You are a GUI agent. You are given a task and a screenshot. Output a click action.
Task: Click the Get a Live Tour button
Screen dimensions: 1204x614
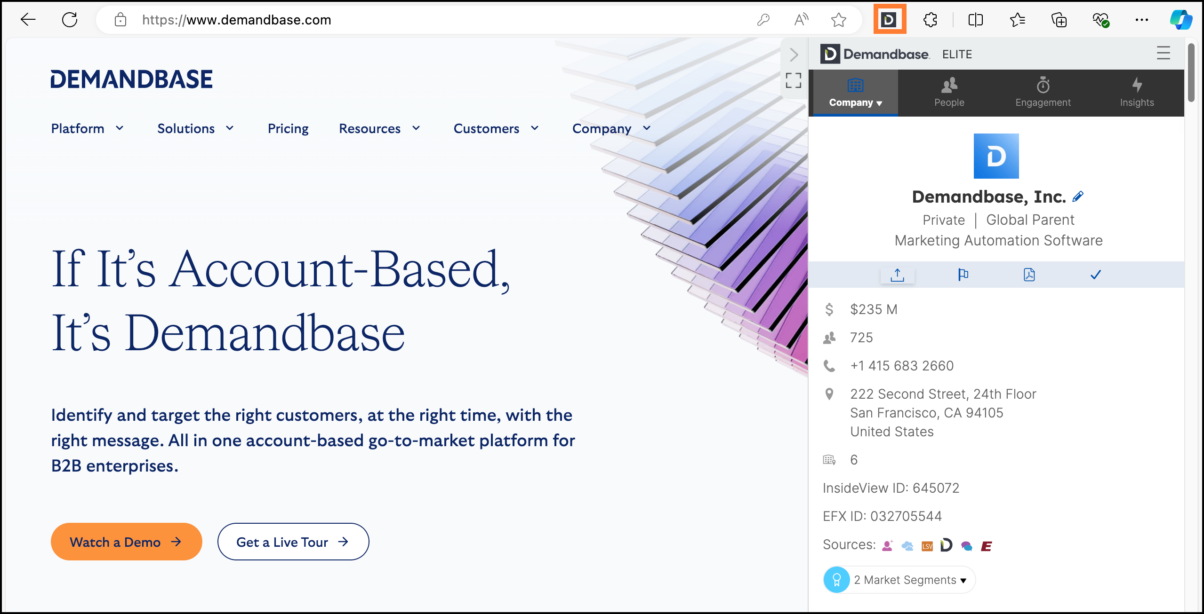[293, 542]
